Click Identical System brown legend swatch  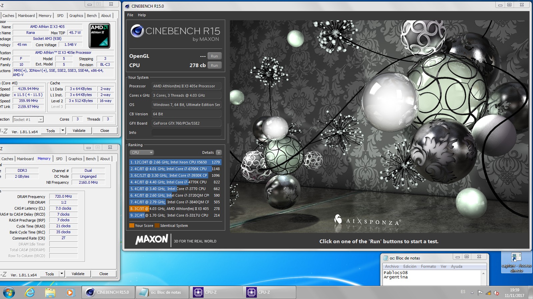tap(157, 226)
